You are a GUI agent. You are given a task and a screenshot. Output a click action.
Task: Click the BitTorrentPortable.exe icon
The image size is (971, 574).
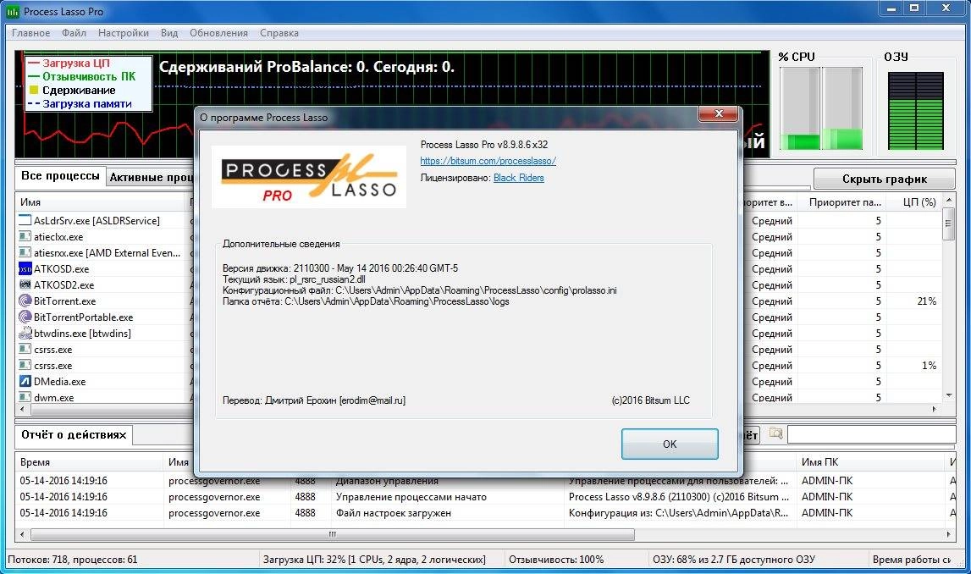pyautogui.click(x=25, y=317)
